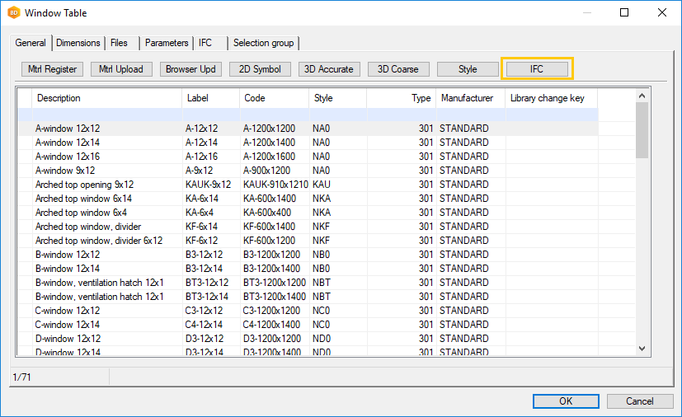
Task: Confirm with the OK button
Action: pyautogui.click(x=566, y=401)
